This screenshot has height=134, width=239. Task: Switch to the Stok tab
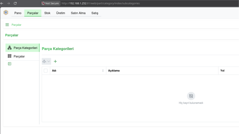point(47,13)
